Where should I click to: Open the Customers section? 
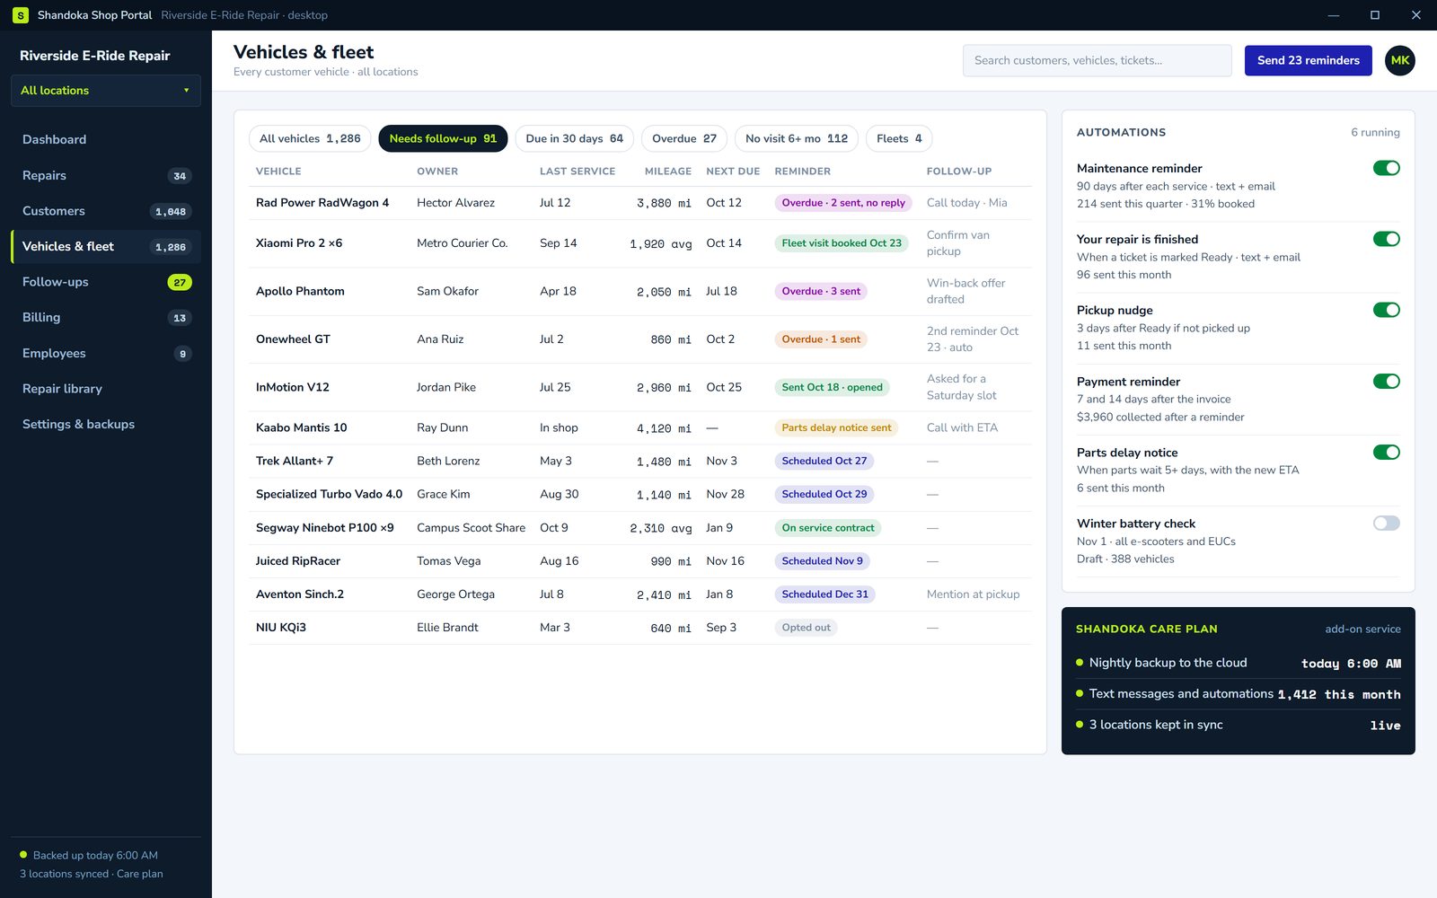pos(105,211)
